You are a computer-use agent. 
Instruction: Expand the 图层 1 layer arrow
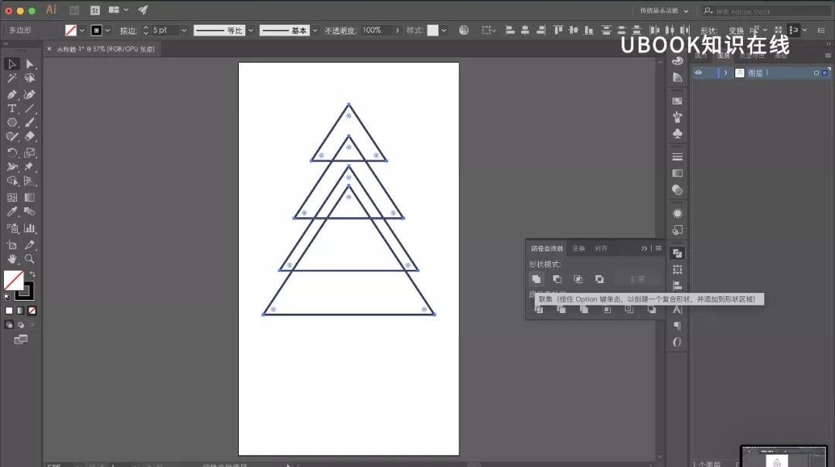725,73
